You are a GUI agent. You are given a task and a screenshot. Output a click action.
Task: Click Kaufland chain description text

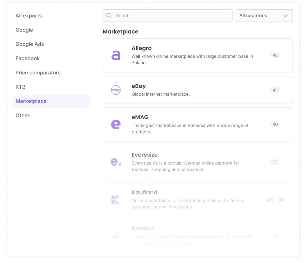188,204
